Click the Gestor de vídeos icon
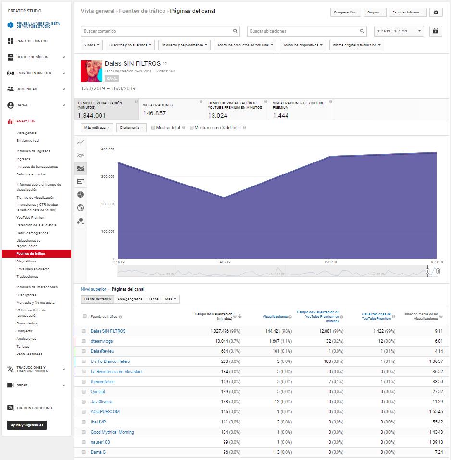Screen dimensions: 451x460 (11, 57)
